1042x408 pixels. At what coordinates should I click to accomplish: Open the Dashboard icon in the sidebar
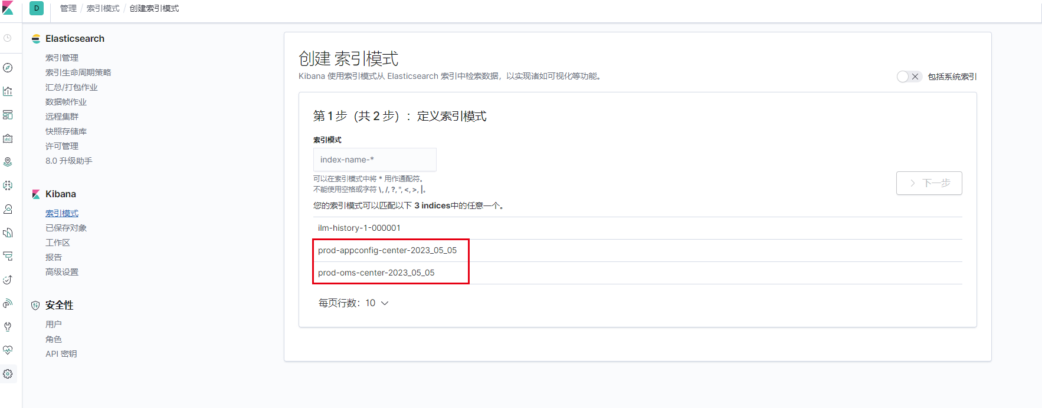click(x=8, y=115)
